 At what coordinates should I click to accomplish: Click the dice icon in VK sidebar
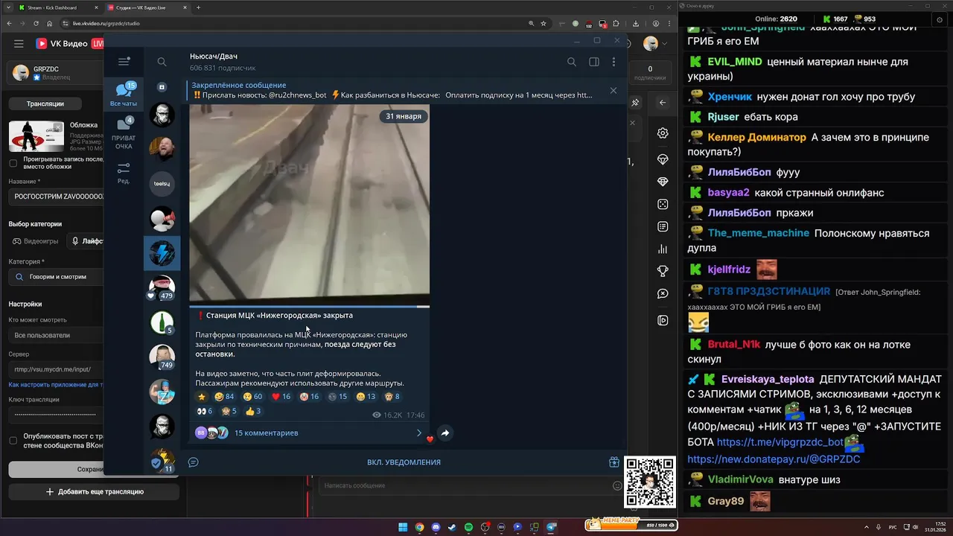click(x=663, y=204)
